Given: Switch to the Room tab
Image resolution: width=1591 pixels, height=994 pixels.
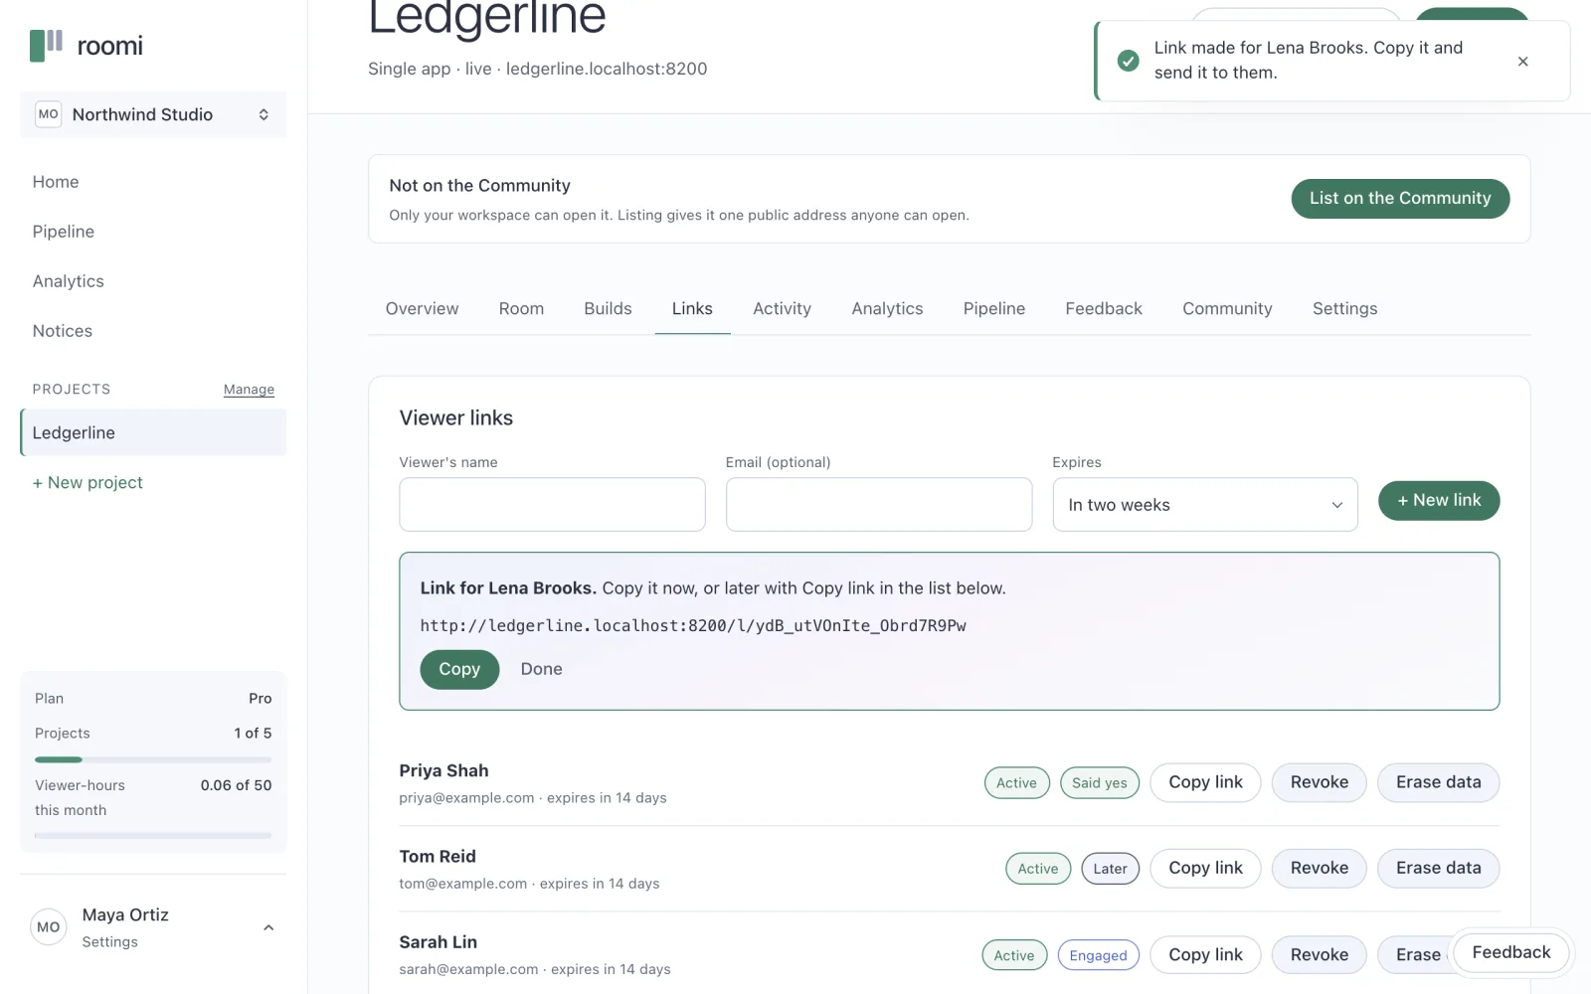Looking at the screenshot, I should pos(521,309).
